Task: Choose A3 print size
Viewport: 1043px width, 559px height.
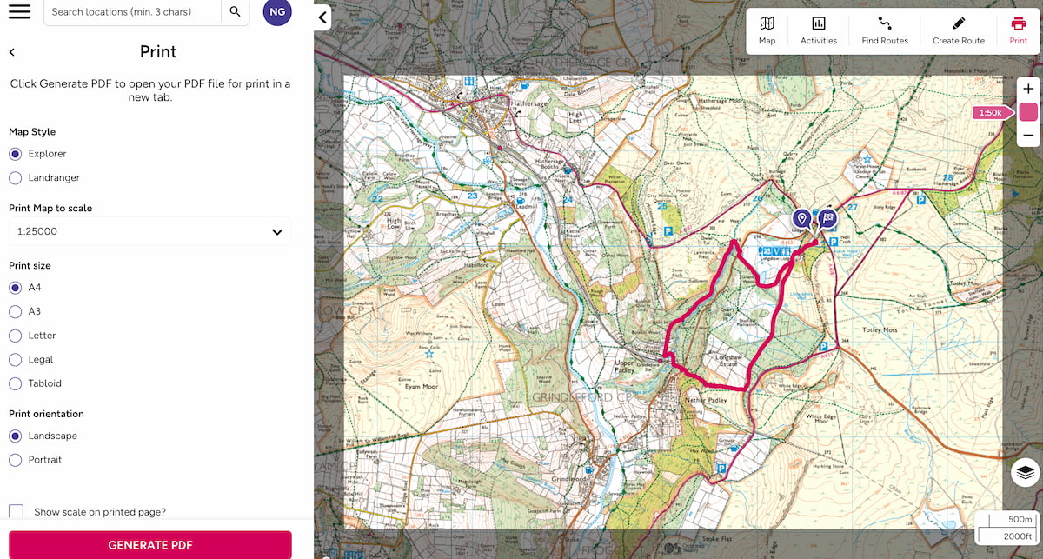Action: coord(15,311)
